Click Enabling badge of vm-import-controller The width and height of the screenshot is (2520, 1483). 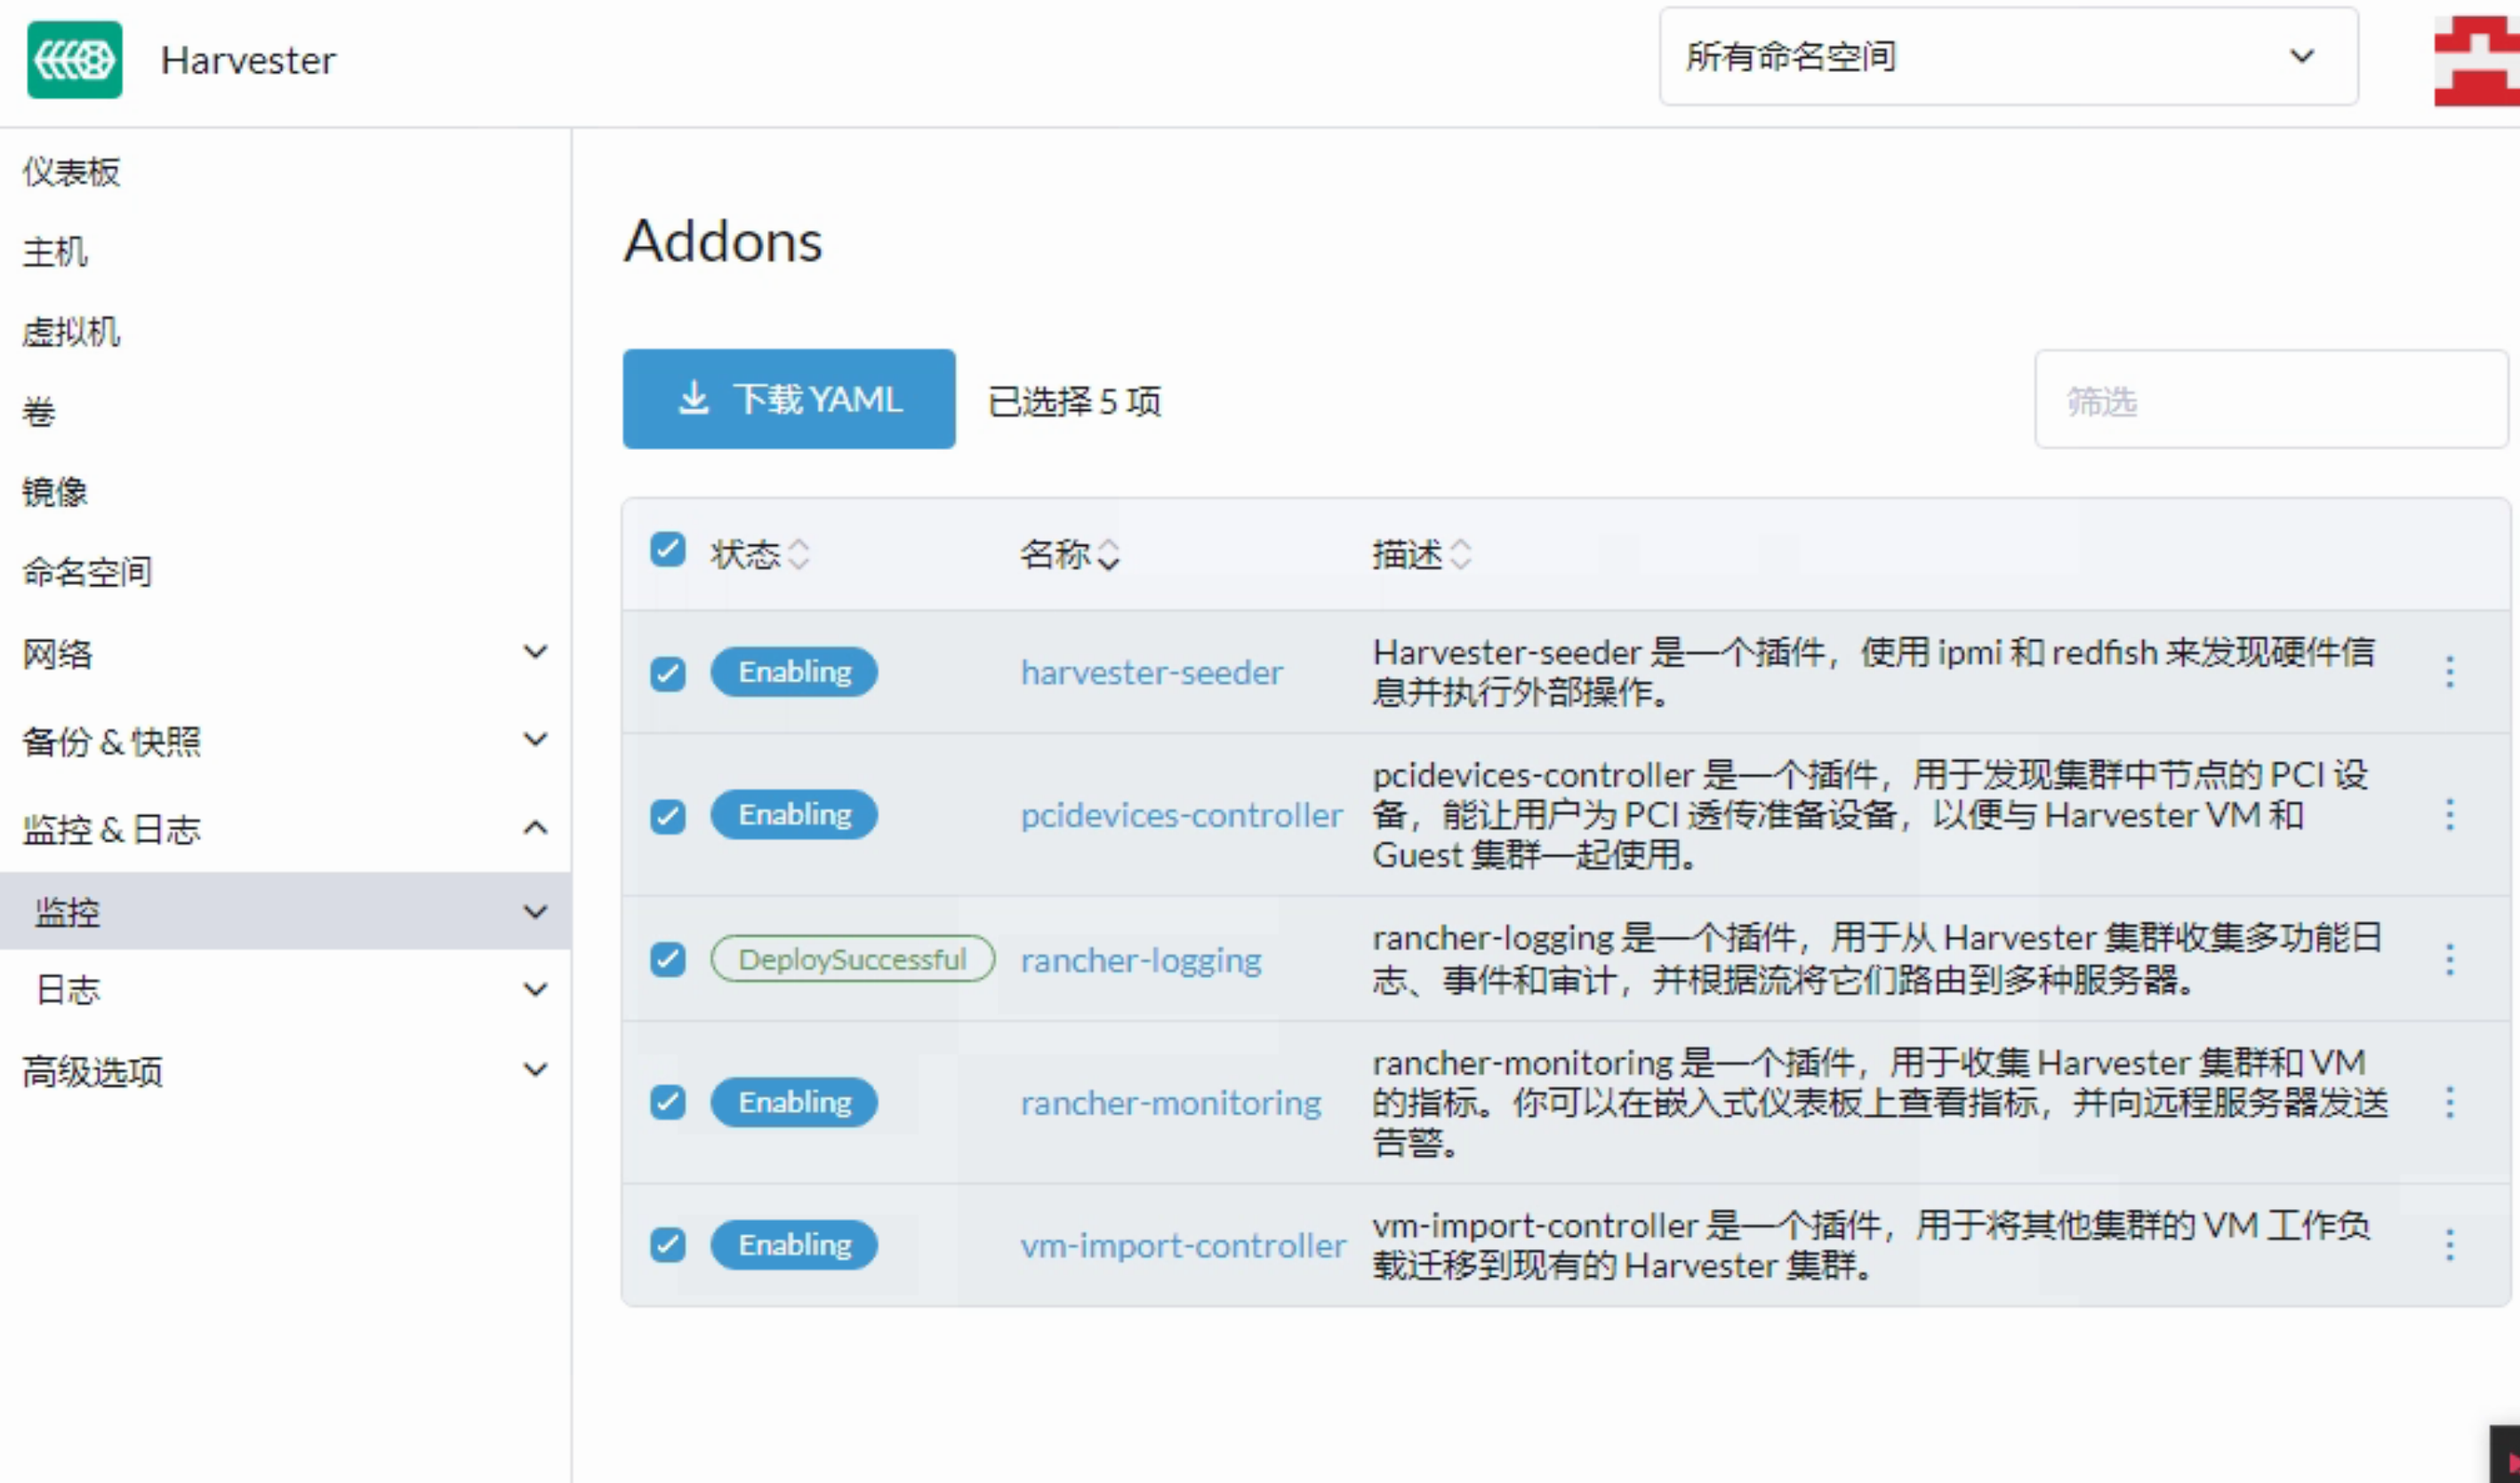pos(794,1245)
